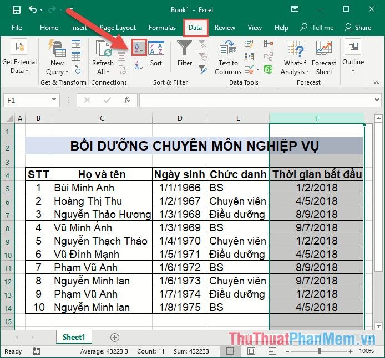Click the vertical scrollbar down arrow
The image size is (385, 358).
point(378,326)
